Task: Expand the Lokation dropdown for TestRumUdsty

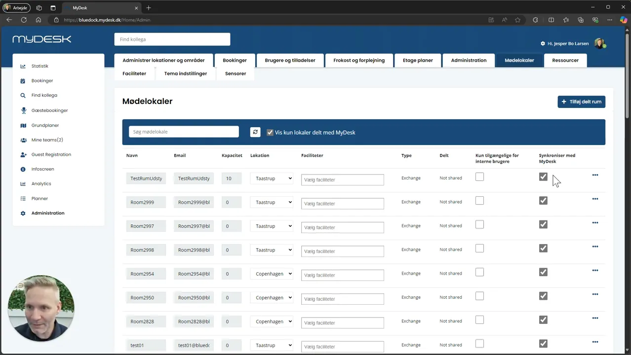Action: (272, 178)
